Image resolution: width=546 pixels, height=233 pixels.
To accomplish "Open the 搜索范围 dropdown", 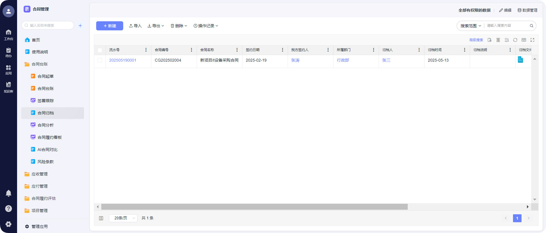I will [471, 26].
